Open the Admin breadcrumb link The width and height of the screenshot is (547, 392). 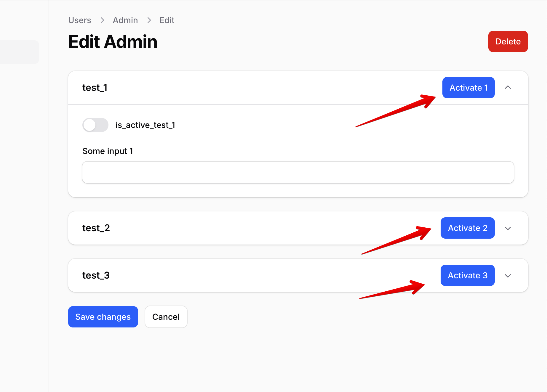[x=125, y=20]
